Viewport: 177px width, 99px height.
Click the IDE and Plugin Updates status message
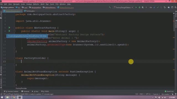(28, 94)
